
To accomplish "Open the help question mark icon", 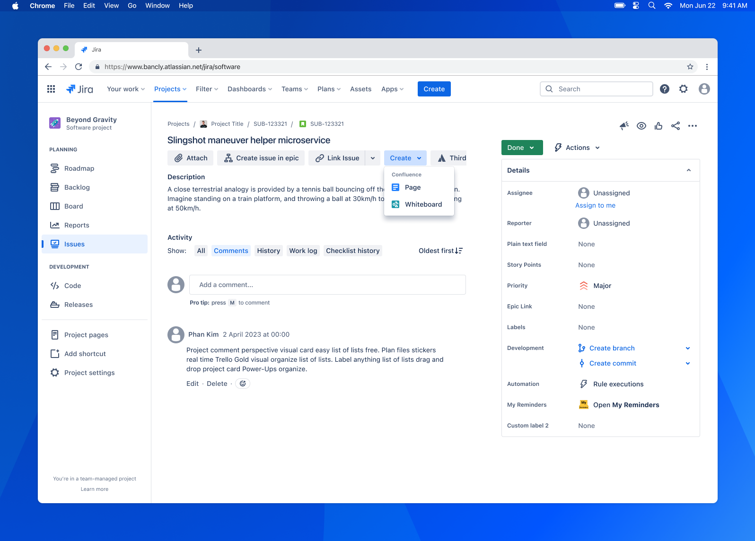I will click(x=665, y=89).
